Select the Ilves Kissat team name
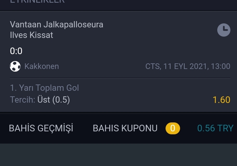Viewport: 237px width, 166px height. [x=32, y=35]
